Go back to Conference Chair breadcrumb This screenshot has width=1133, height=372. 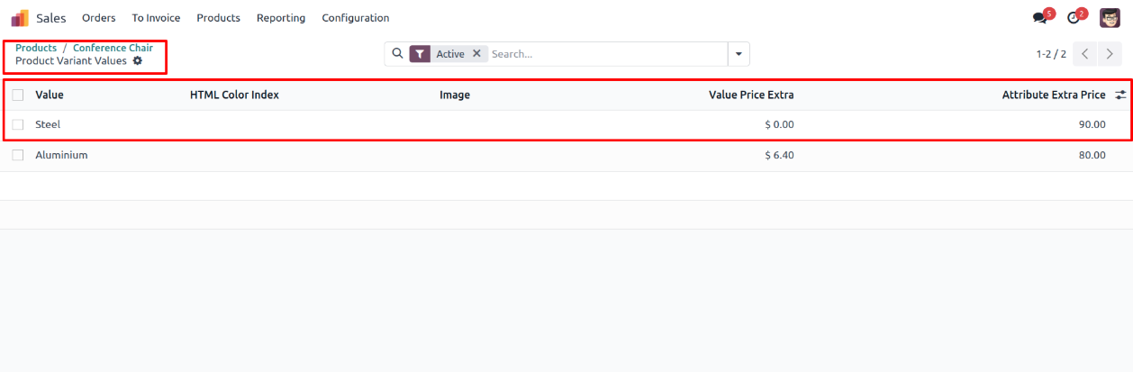[x=113, y=48]
